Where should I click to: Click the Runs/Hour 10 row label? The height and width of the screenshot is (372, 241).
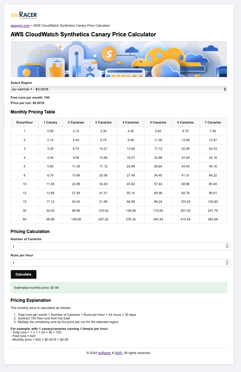(x=24, y=184)
